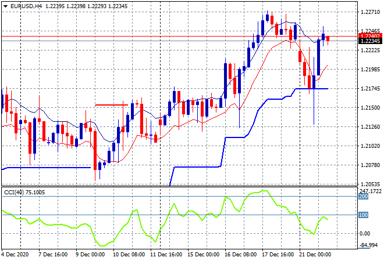This screenshot has height=261, width=384.
Task: Click the 15 Dec 00:00 time label
Action: point(203,255)
